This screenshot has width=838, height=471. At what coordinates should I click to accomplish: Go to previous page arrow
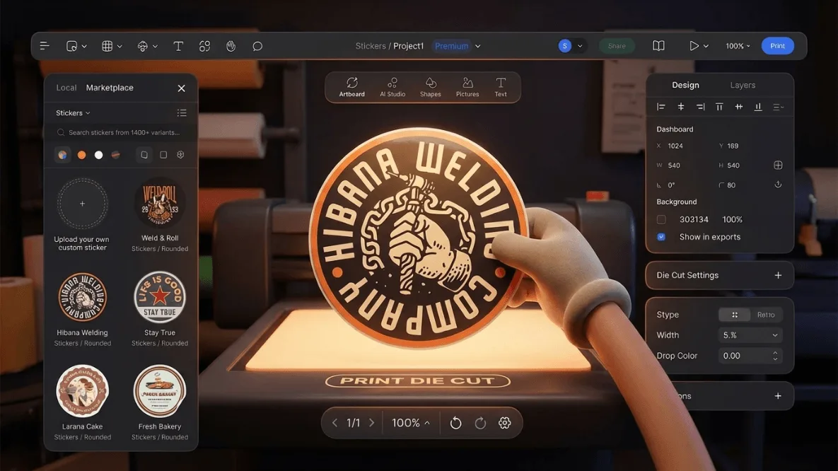pos(334,423)
